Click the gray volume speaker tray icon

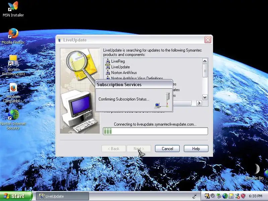tap(213, 196)
